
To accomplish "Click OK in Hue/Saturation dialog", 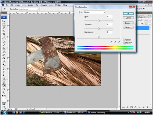I will coord(128,14).
